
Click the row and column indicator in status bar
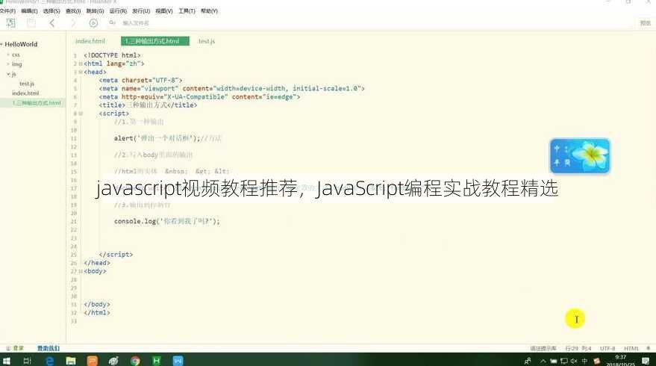[x=578, y=348]
